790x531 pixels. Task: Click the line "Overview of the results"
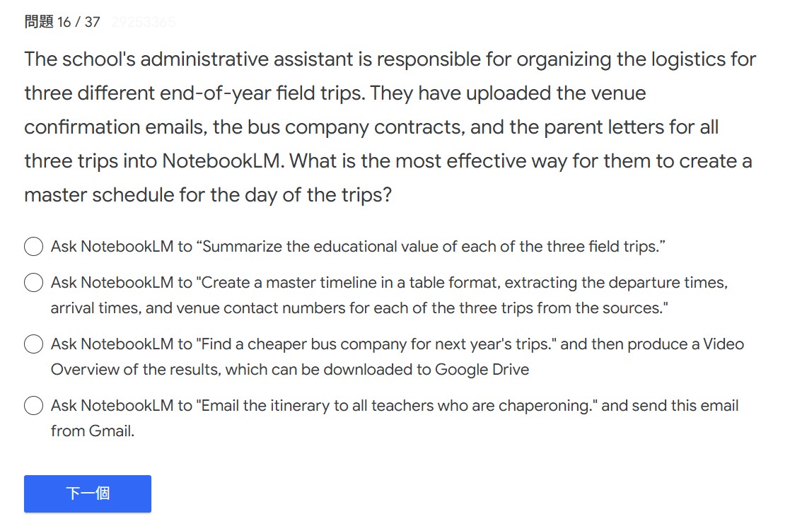click(289, 369)
